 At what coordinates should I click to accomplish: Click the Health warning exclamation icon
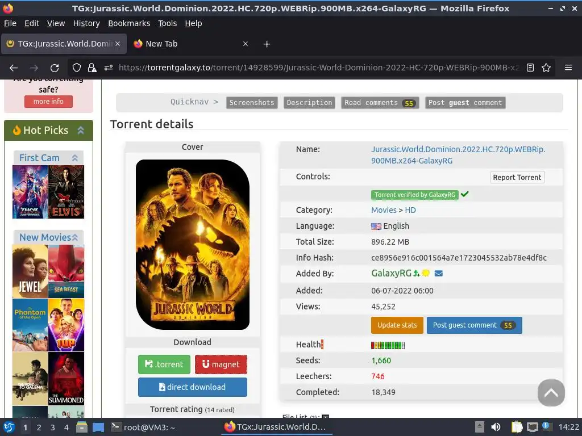pyautogui.click(x=322, y=345)
